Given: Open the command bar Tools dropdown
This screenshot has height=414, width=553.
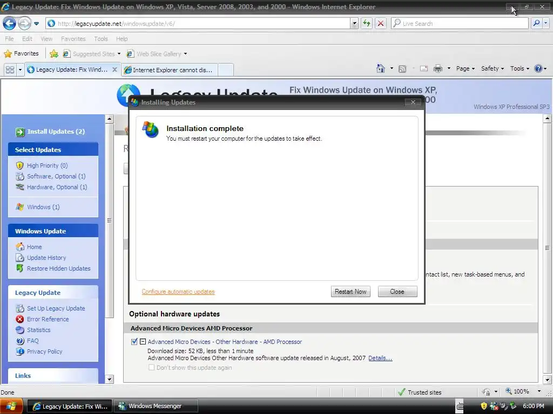Looking at the screenshot, I should point(520,68).
